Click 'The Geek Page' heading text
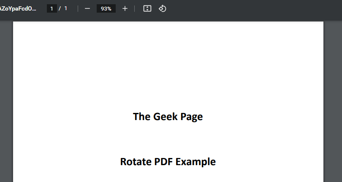The width and height of the screenshot is (342, 182). [168, 117]
